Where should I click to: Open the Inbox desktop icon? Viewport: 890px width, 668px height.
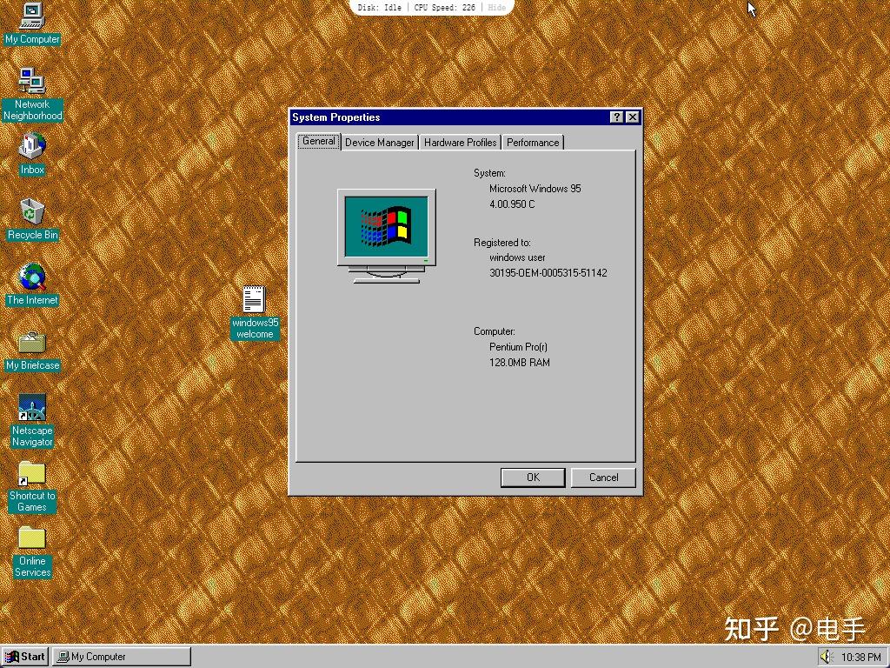coord(31,150)
